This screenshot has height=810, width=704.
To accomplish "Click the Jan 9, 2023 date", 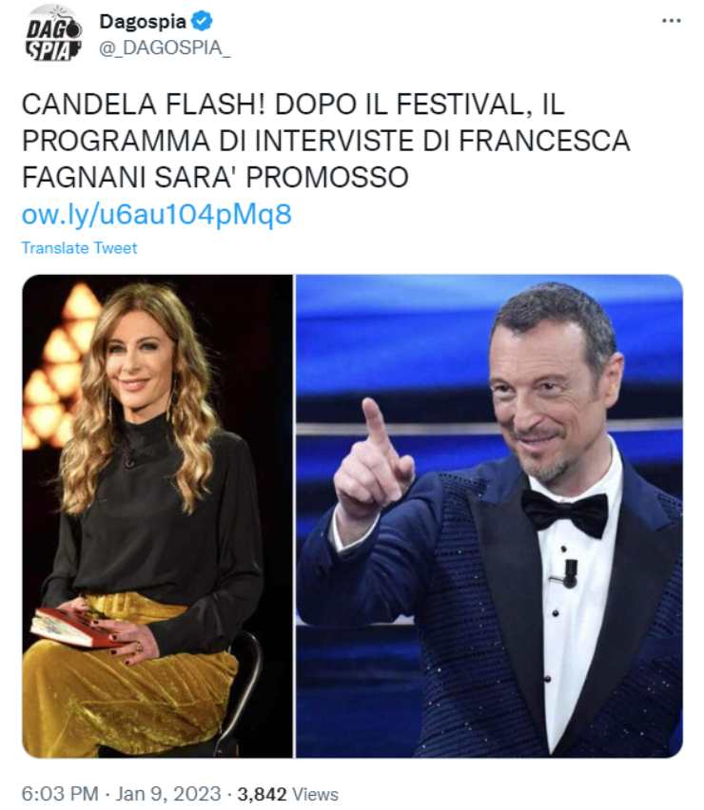I will 167,794.
